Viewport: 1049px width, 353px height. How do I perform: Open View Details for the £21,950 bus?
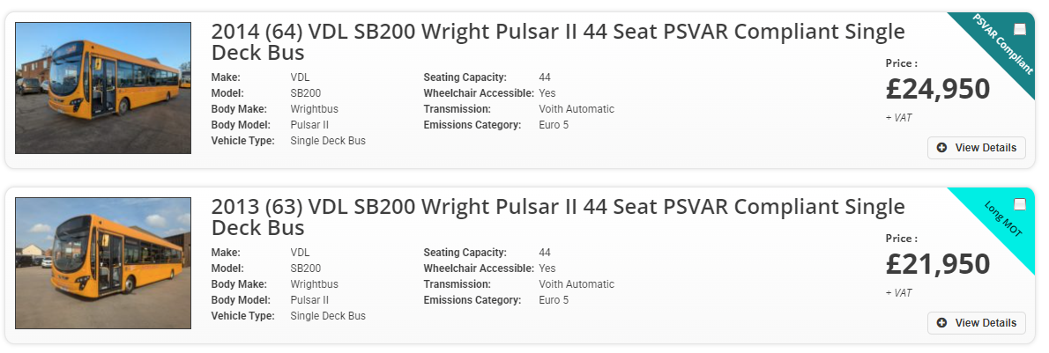(977, 323)
